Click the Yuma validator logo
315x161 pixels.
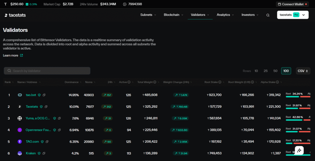[x=20, y=118]
